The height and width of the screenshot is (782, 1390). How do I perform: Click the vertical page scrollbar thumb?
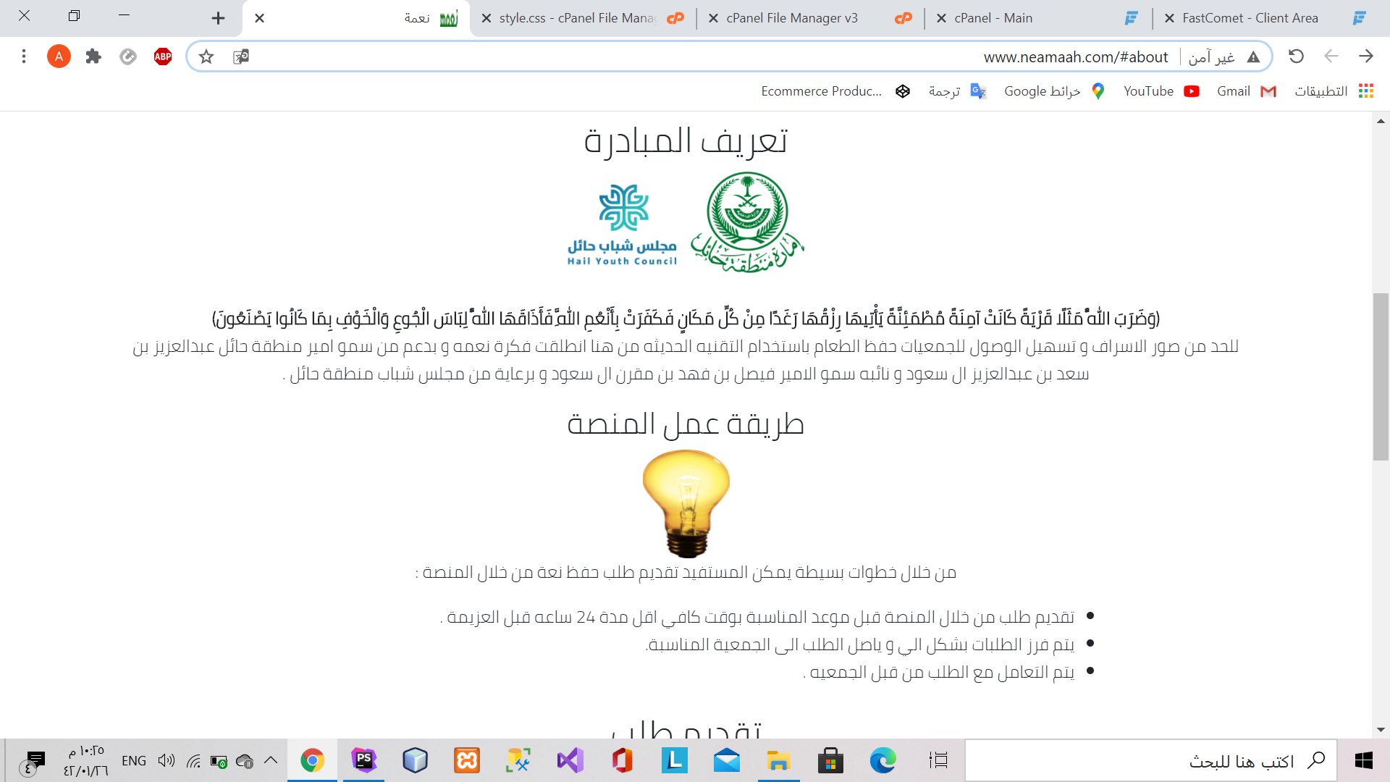1381,377
